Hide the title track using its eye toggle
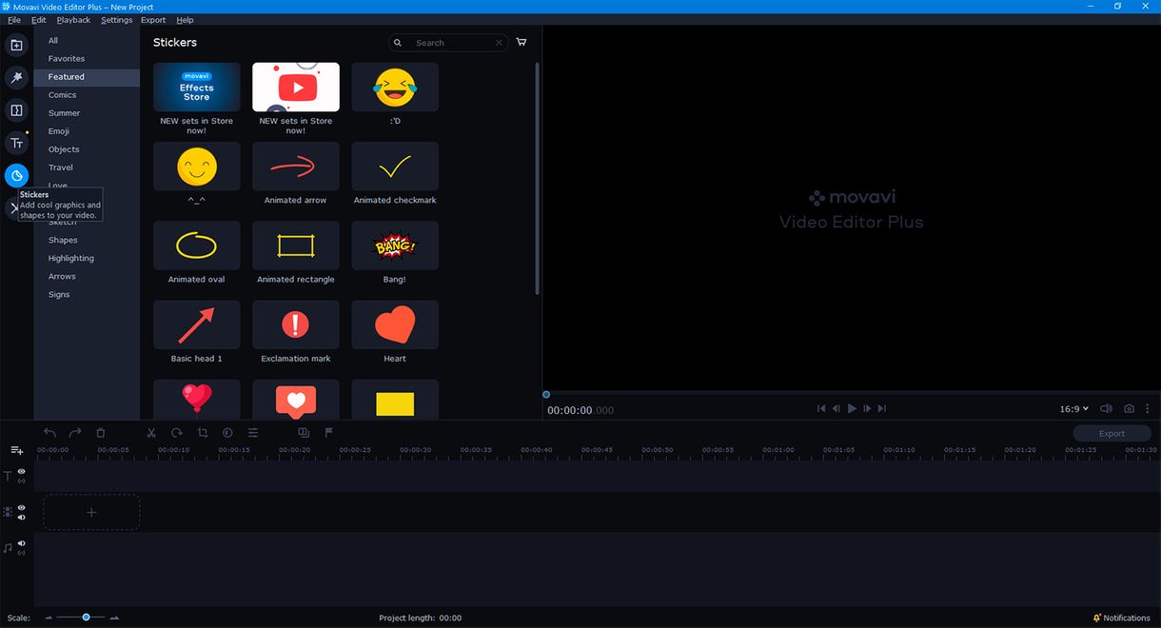The width and height of the screenshot is (1161, 628). 21,470
